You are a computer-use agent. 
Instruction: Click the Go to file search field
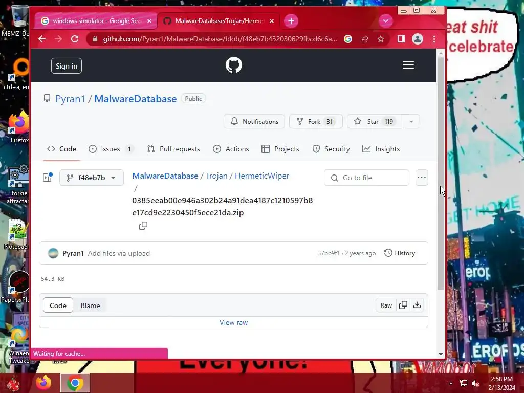[x=366, y=178]
